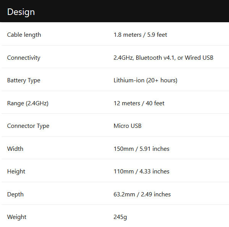Click the 245g weight value

(120, 217)
